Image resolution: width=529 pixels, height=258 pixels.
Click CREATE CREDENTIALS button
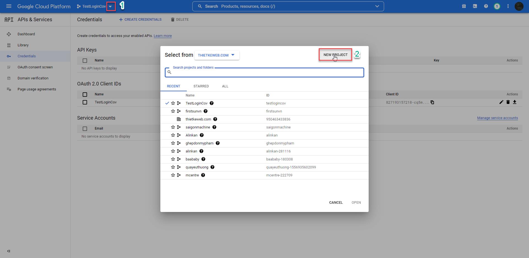point(140,20)
